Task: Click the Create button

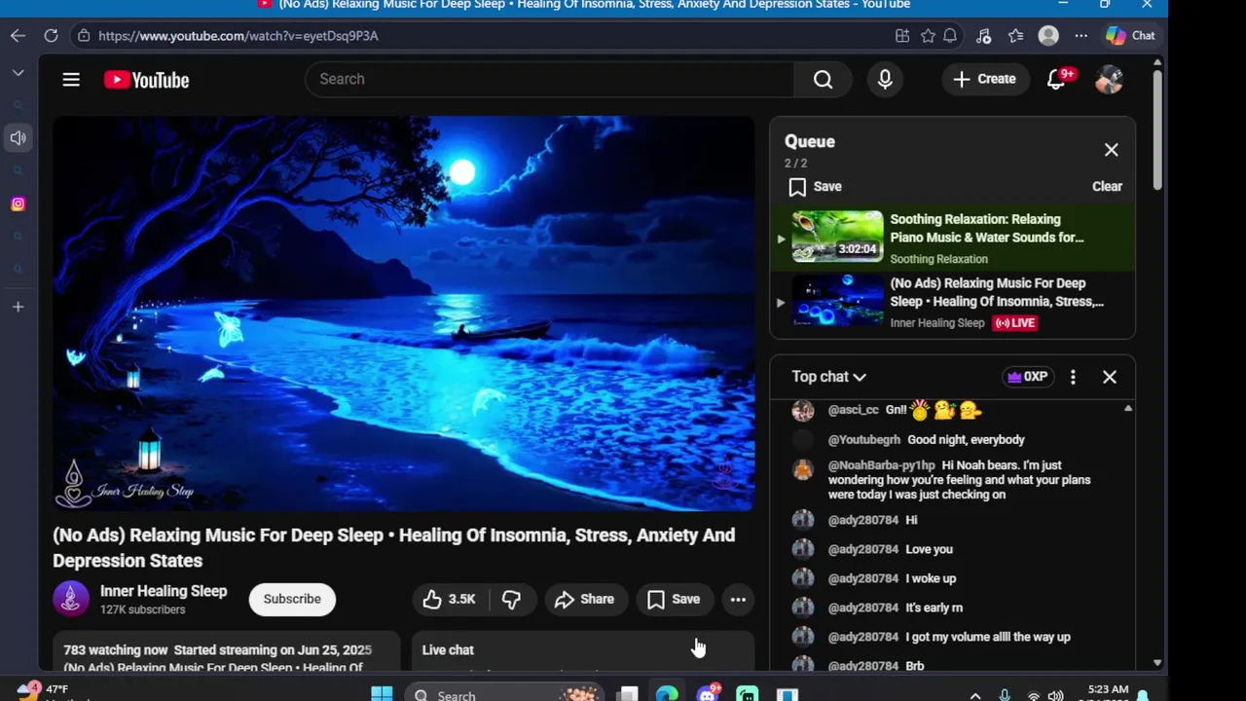Action: click(x=984, y=80)
